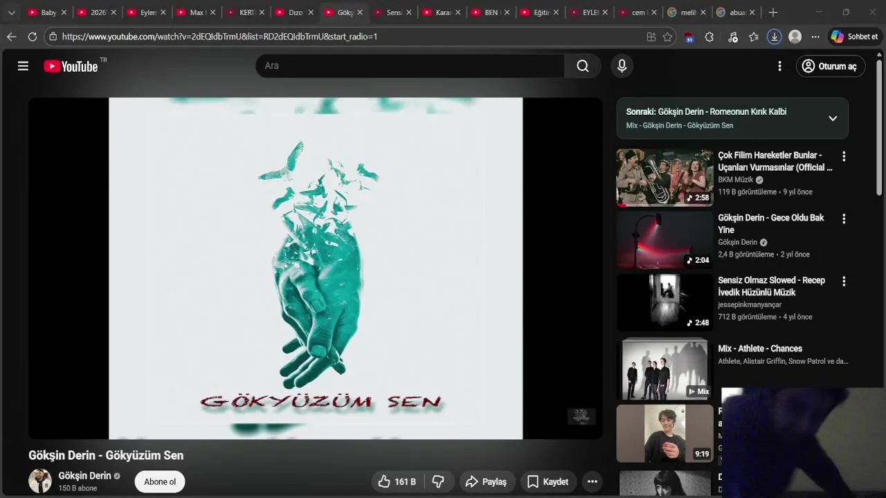
Task: Click the video title Gökşin Derin - Gökyüzüm Sen
Action: 106,455
